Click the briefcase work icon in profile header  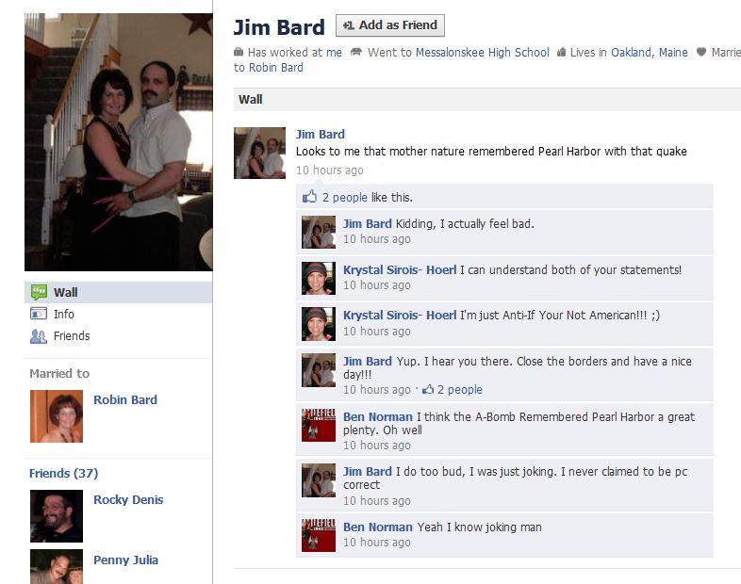click(239, 52)
